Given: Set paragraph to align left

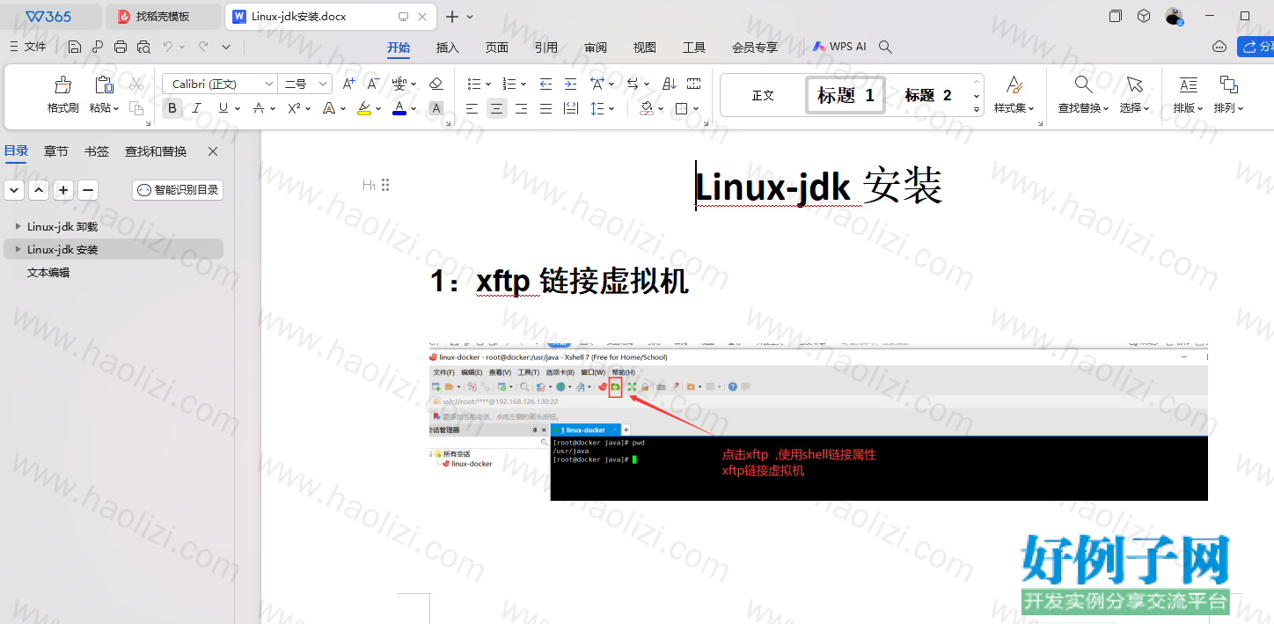Looking at the screenshot, I should click(472, 108).
